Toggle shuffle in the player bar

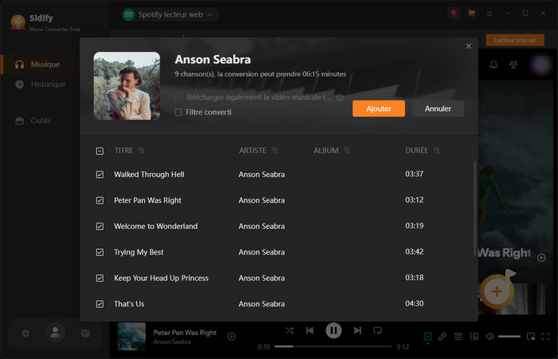(289, 329)
